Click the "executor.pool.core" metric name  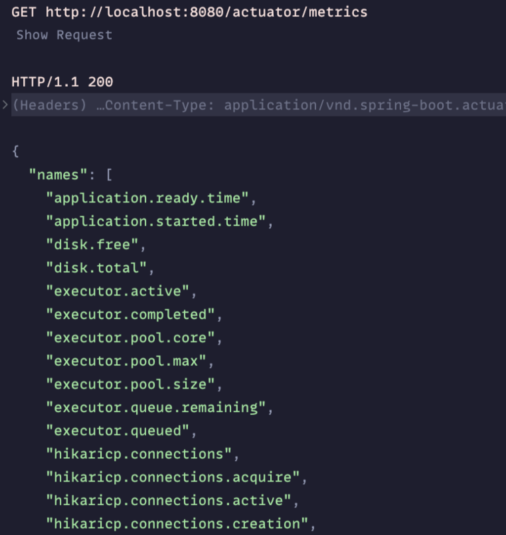point(130,338)
